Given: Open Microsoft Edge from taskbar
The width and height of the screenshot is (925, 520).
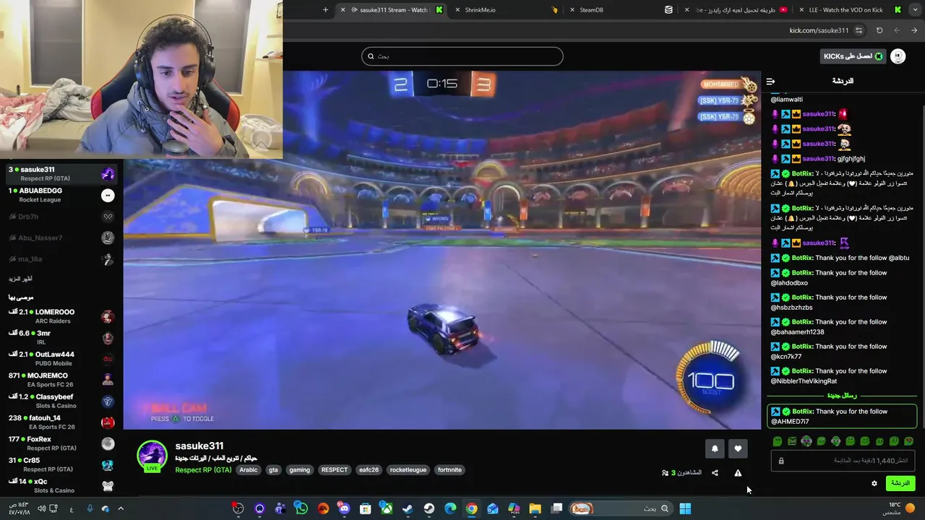Looking at the screenshot, I should click(x=450, y=508).
